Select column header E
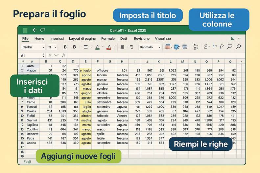This screenshot has height=173, width=260. [x=85, y=61]
